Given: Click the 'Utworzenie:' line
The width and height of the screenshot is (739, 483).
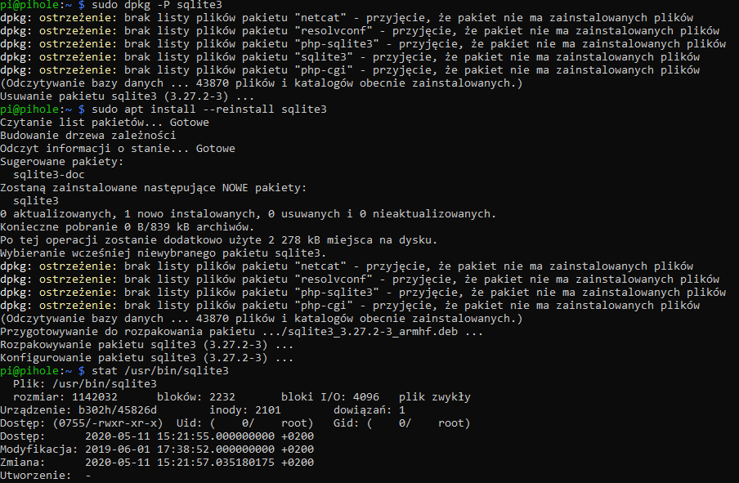Looking at the screenshot, I should (46, 476).
